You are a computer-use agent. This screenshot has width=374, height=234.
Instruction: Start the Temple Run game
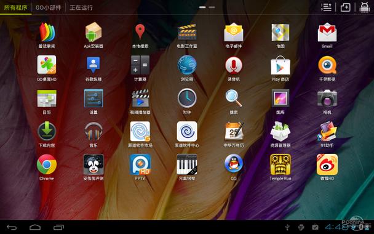[x=280, y=164]
